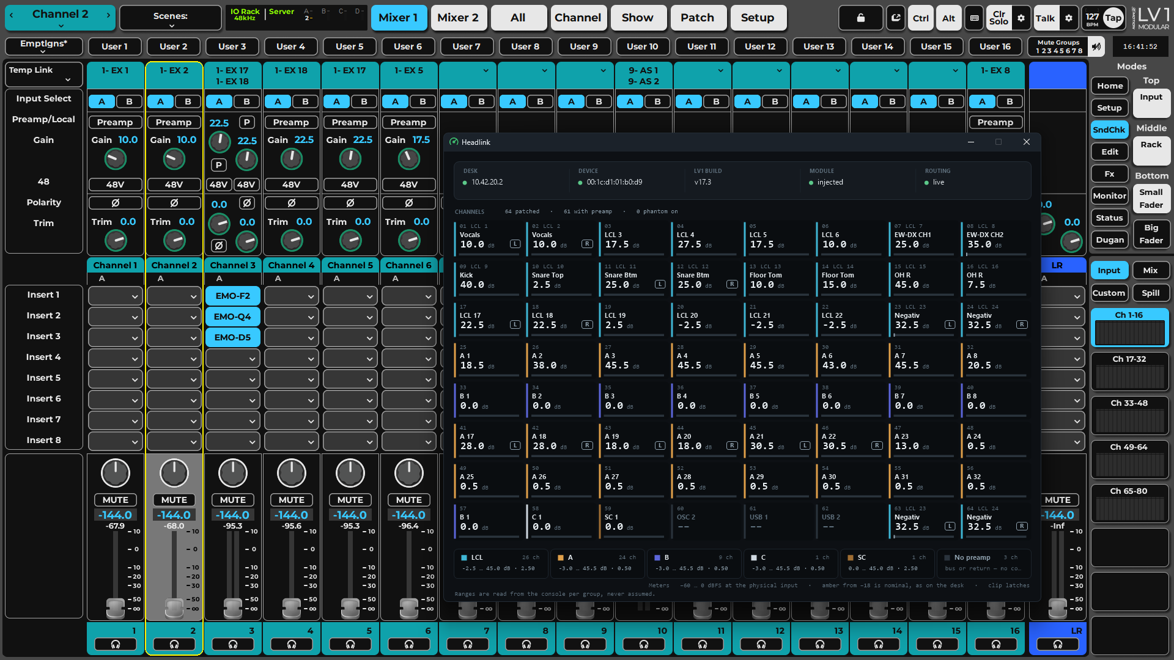Viewport: 1174px width, 660px height.
Task: Select the Ch 17-32 layer thumbnail
Action: pyautogui.click(x=1130, y=372)
